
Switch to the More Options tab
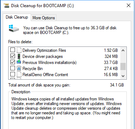pos(44,18)
